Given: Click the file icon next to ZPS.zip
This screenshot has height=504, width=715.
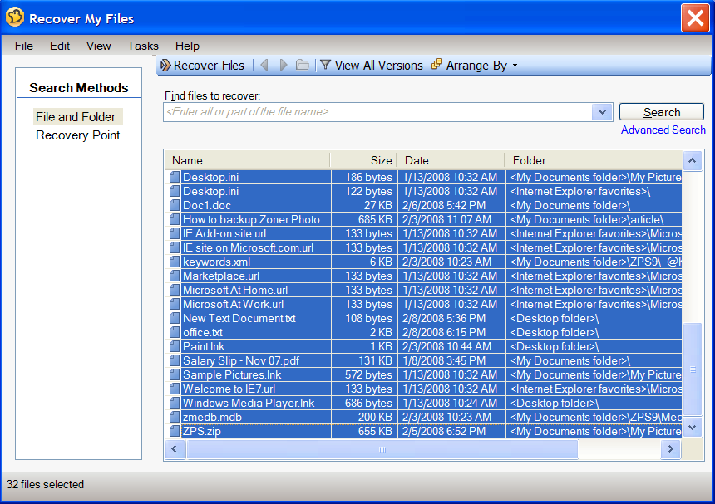Looking at the screenshot, I should point(175,431).
